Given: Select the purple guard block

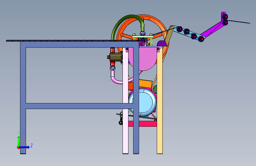Looking at the screenshot, I should click(162, 43).
